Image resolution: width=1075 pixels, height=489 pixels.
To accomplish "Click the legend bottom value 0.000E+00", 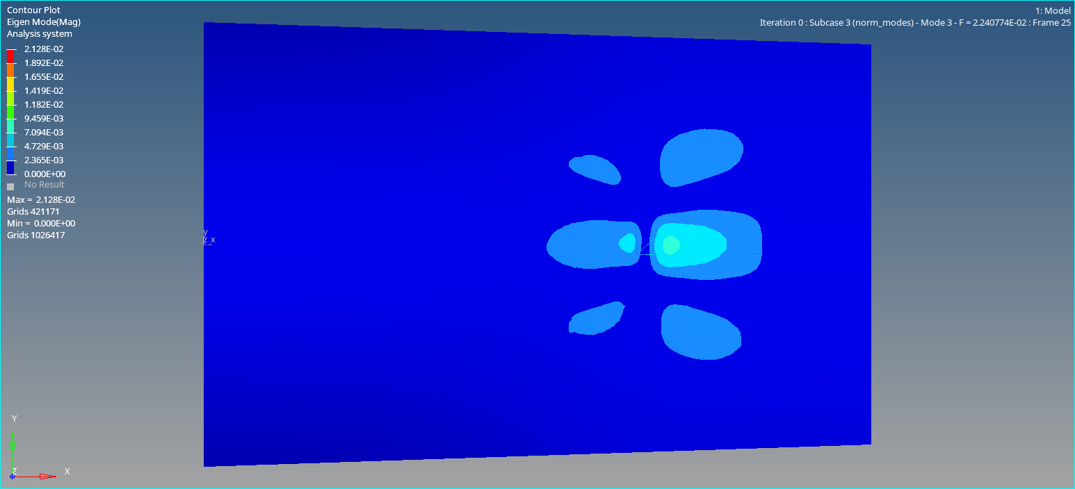I will point(45,174).
